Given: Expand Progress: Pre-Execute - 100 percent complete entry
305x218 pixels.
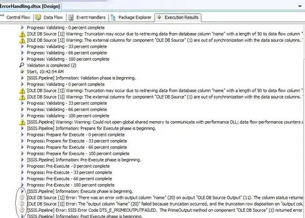Looking at the screenshot, I should click(22, 185).
